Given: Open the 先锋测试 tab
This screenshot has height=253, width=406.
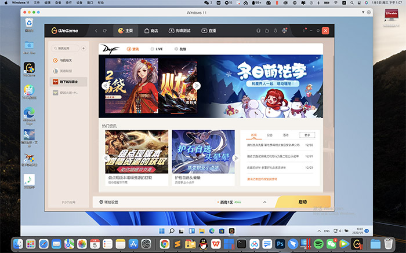Looking at the screenshot, I should 179,31.
